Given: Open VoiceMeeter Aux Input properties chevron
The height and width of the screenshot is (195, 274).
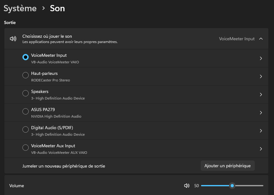Looking at the screenshot, I should coord(261,149).
